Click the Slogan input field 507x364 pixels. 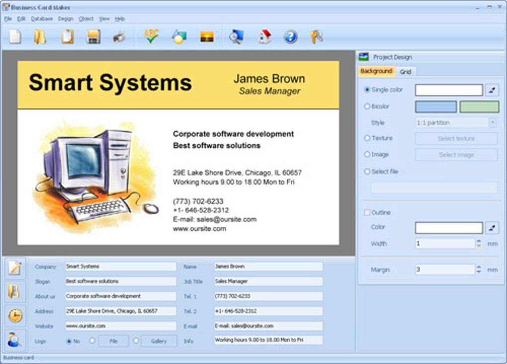121,281
